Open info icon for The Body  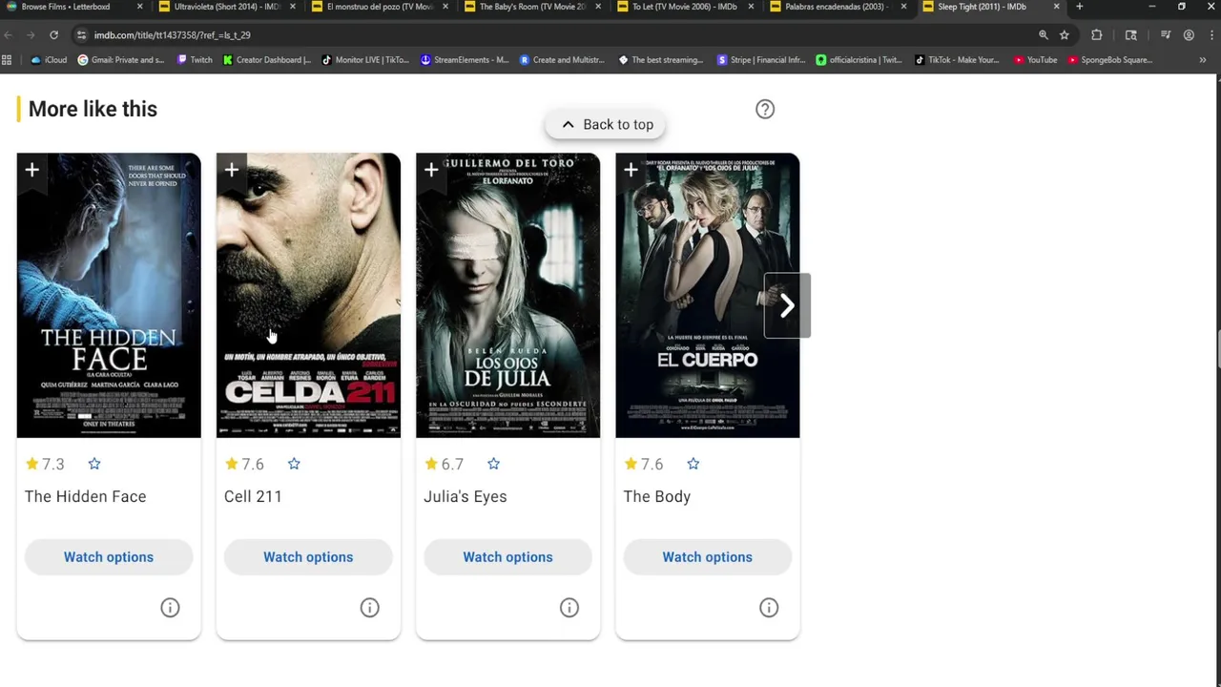pyautogui.click(x=769, y=608)
